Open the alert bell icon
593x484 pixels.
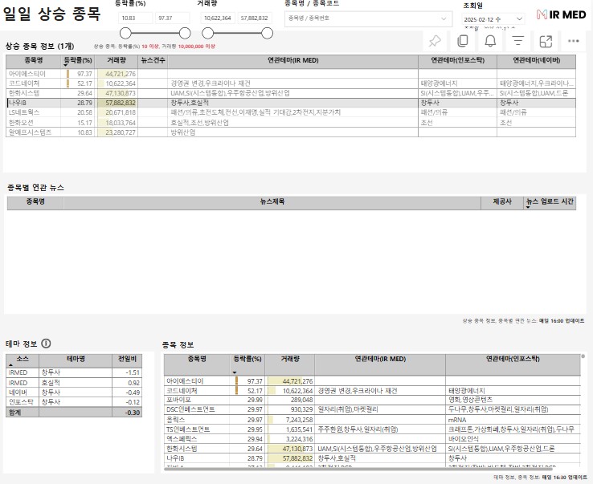click(x=490, y=41)
